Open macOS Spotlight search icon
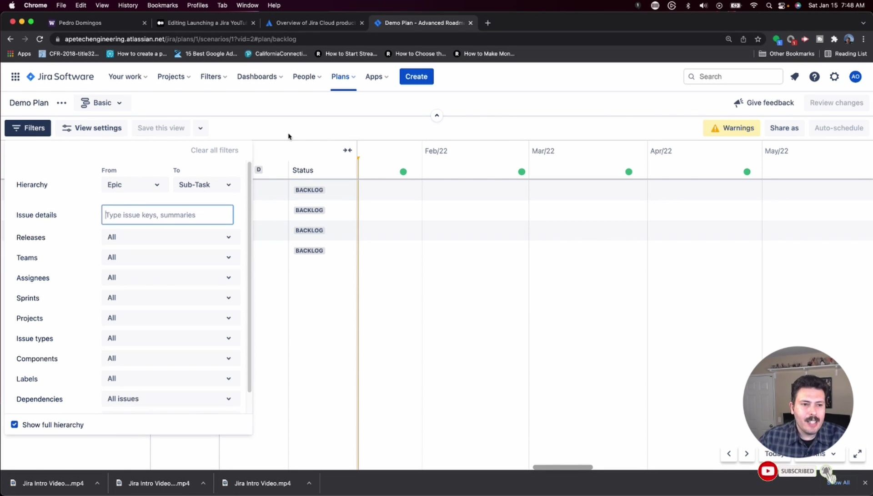873x496 pixels. (769, 5)
